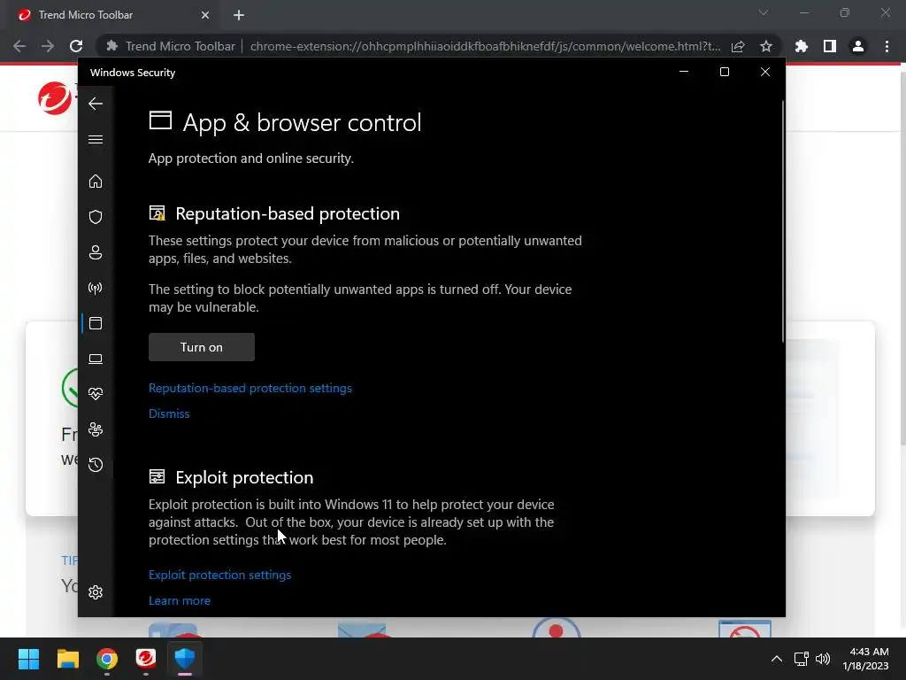The width and height of the screenshot is (906, 680).
Task: Open the clock and date flyout
Action: (865, 659)
